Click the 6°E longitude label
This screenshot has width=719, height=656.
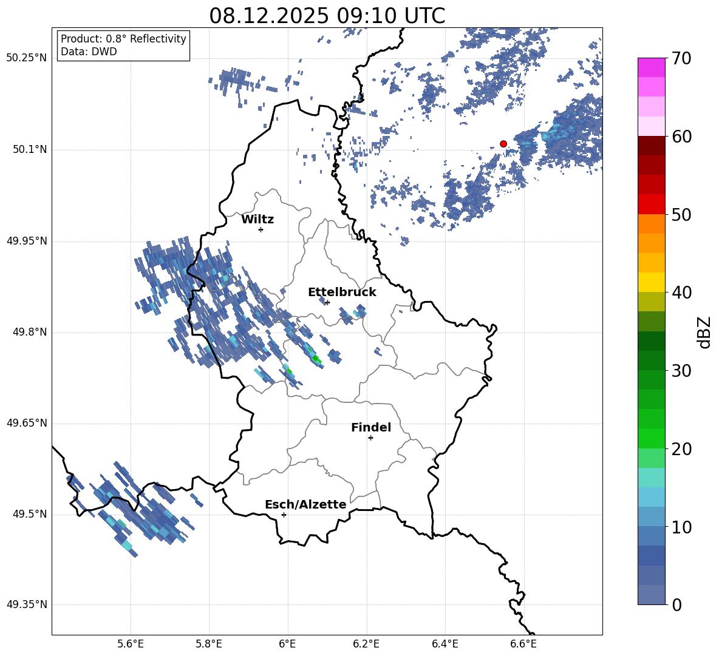coord(287,644)
